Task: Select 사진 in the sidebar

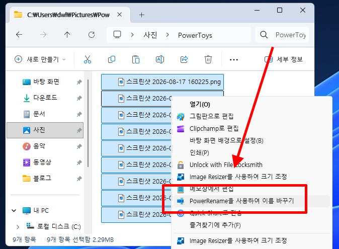Action: click(45, 130)
